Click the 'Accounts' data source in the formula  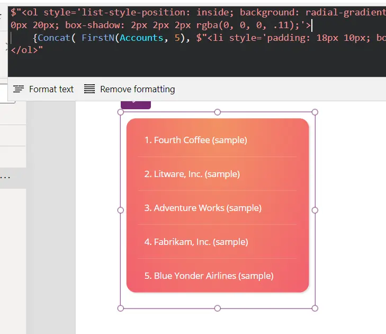tap(141, 38)
